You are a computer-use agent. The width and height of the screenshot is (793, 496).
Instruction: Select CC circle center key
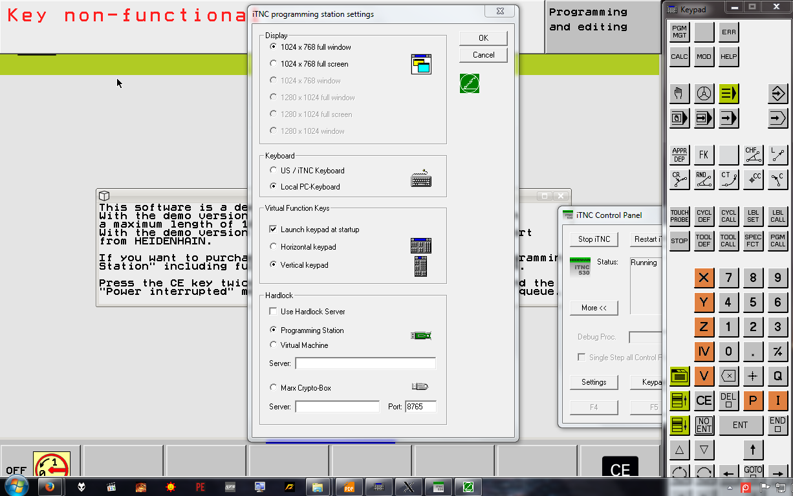(753, 180)
